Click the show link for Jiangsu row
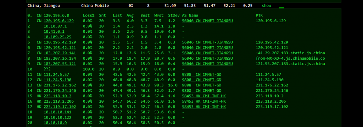Viewport: 363px width, 127px height. [266, 6]
